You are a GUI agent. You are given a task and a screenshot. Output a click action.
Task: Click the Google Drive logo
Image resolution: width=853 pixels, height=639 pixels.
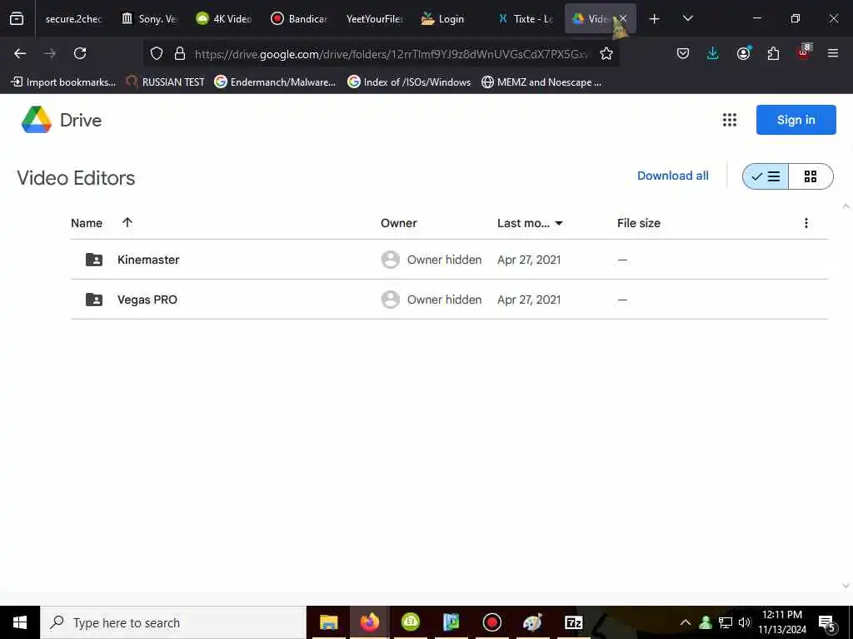click(x=37, y=120)
